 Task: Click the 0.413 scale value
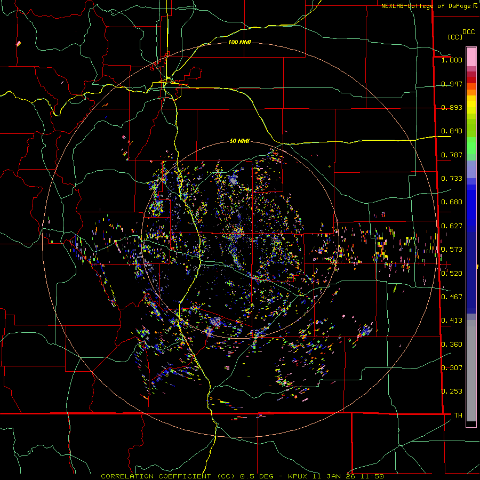[x=452, y=321]
